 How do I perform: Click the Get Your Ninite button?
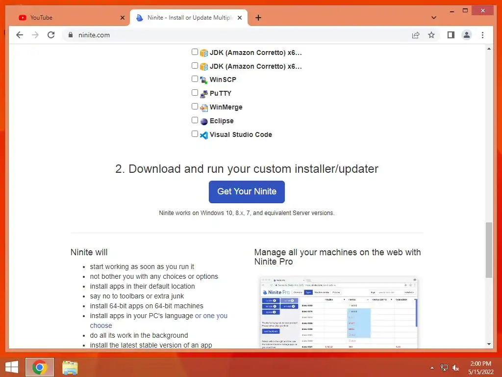tap(247, 192)
